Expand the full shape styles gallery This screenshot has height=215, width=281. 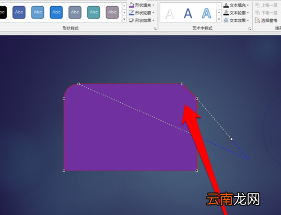(x=124, y=19)
